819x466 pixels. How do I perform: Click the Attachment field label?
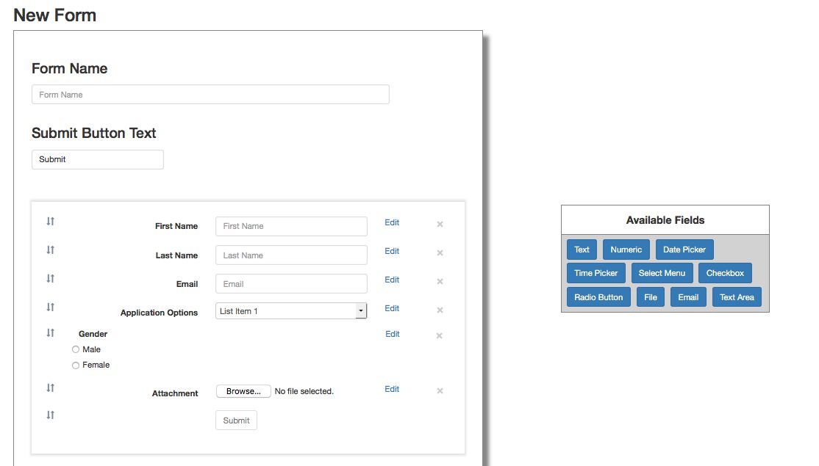point(175,393)
